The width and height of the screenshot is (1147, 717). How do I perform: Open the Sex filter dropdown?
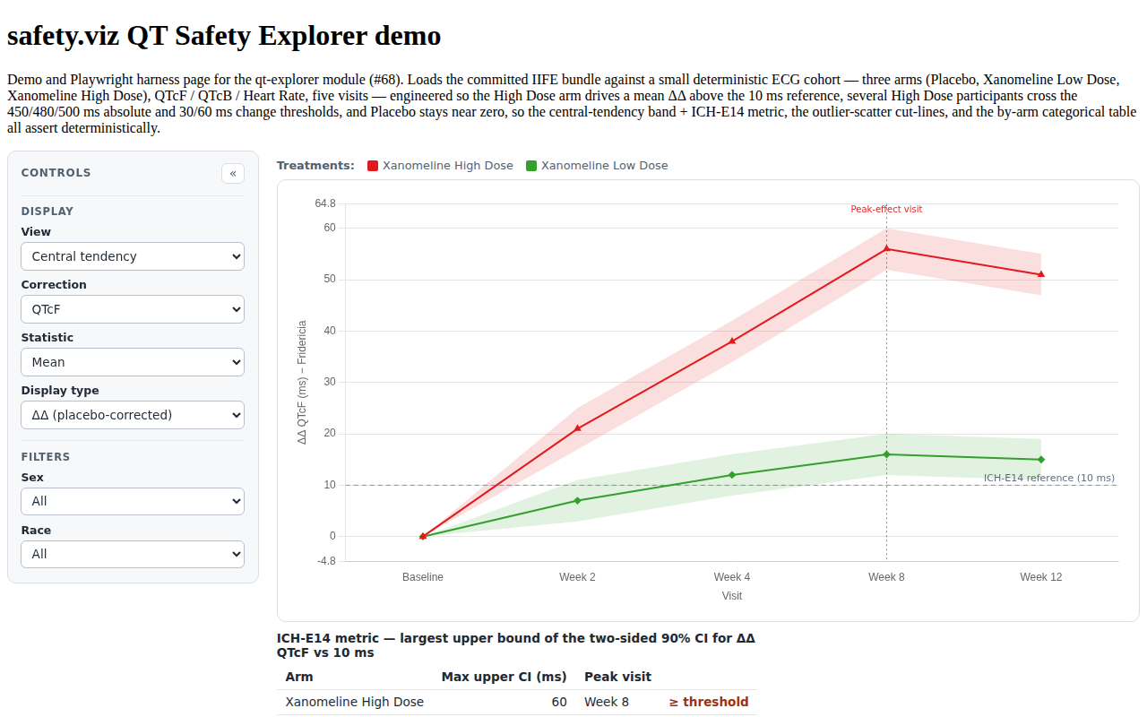pyautogui.click(x=133, y=501)
